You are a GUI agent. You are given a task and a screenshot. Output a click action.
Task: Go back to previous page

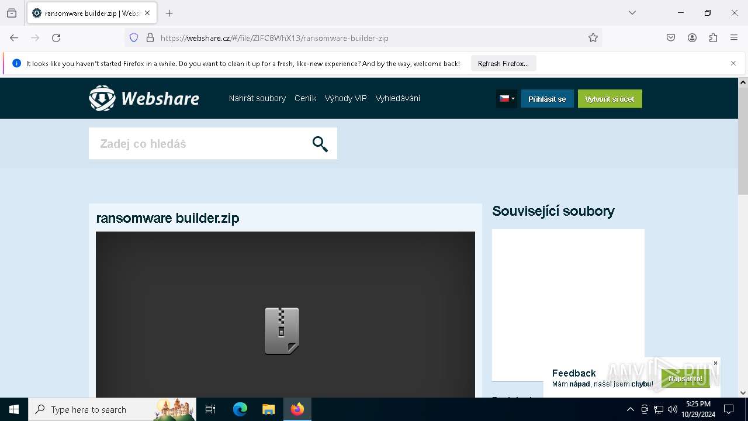point(14,38)
